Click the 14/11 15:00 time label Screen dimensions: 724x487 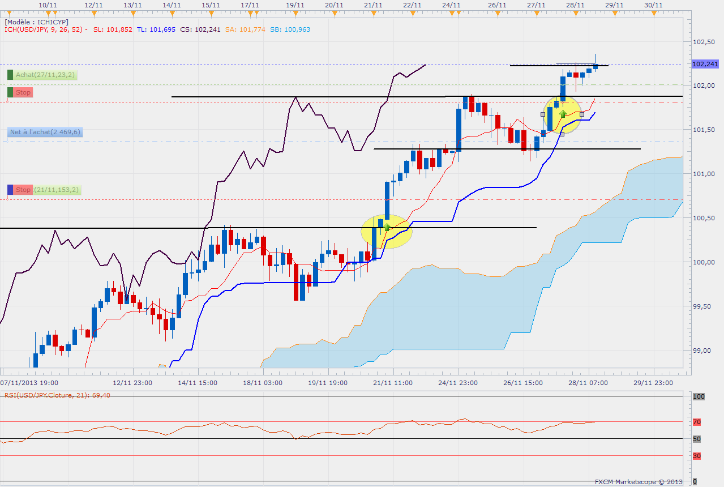[198, 383]
